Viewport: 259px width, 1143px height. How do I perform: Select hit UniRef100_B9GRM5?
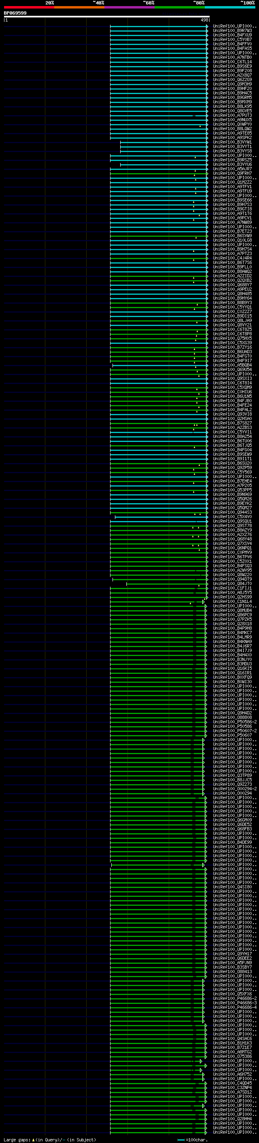[232, 98]
